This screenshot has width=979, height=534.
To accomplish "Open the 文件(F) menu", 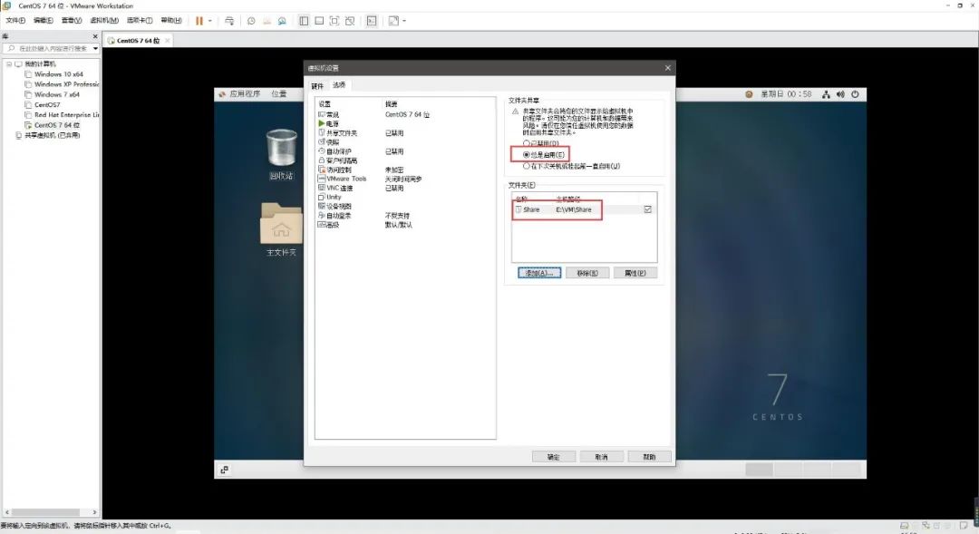I will (15, 21).
